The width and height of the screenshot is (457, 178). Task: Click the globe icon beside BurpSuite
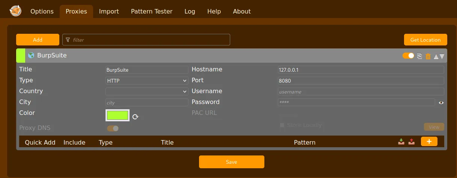31,56
